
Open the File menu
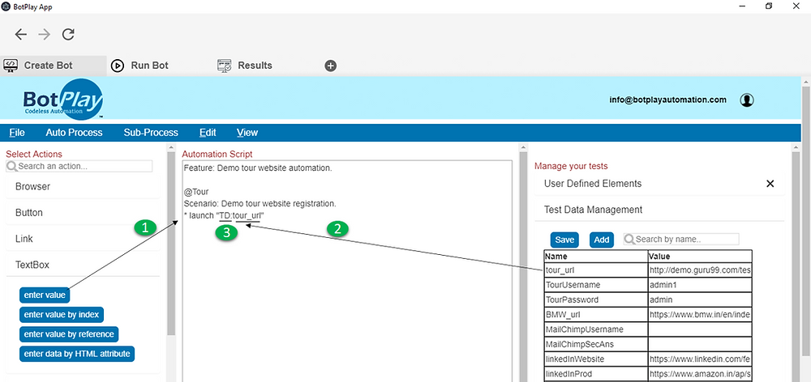pyautogui.click(x=17, y=133)
